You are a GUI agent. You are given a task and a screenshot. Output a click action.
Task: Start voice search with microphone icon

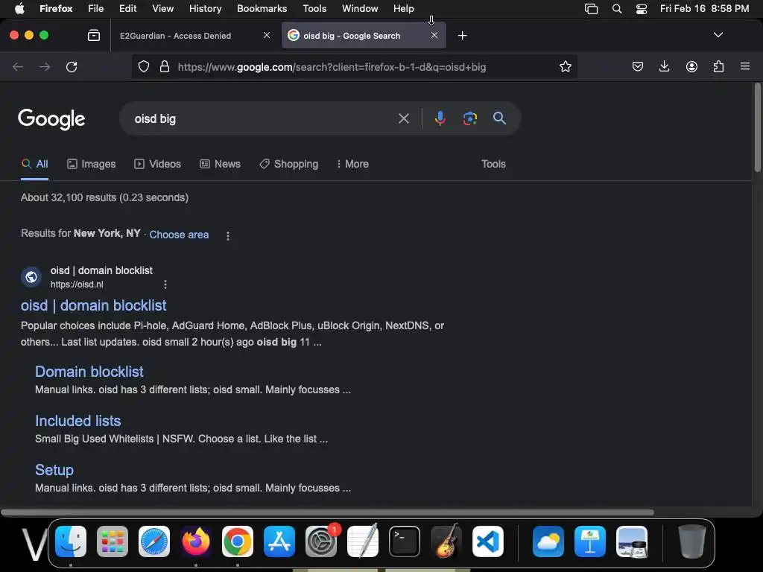tap(440, 118)
